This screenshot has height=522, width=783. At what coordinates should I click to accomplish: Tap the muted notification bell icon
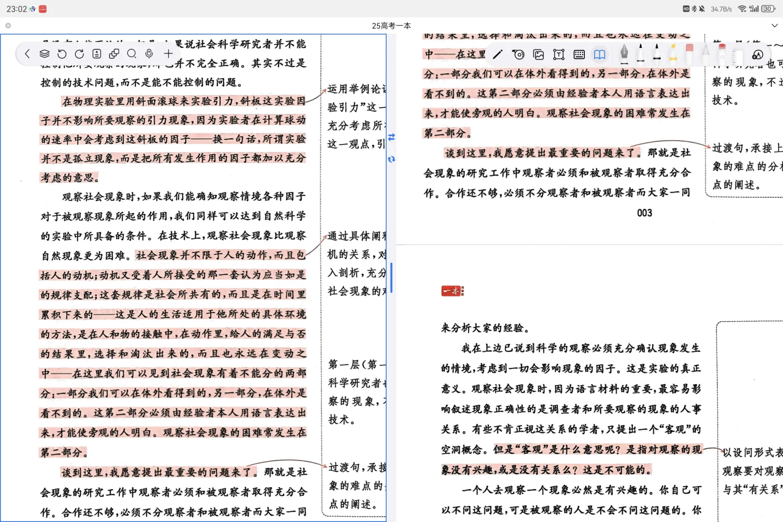click(x=702, y=9)
